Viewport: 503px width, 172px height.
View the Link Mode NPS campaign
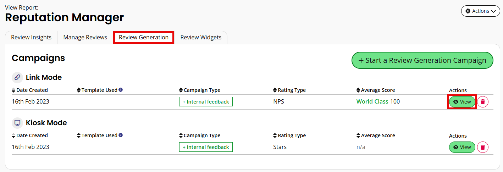[462, 102]
